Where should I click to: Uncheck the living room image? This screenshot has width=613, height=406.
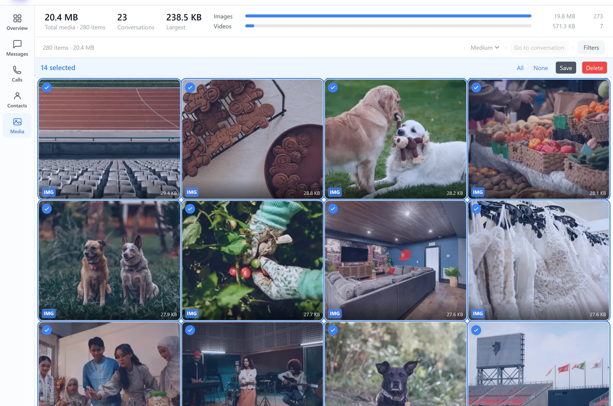[x=333, y=209]
